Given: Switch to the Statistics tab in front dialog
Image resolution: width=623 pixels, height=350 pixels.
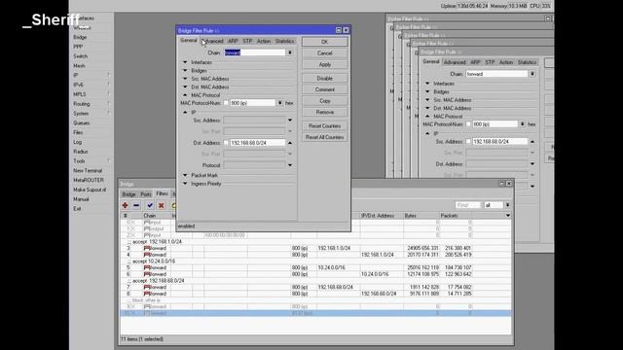Looking at the screenshot, I should 284,41.
